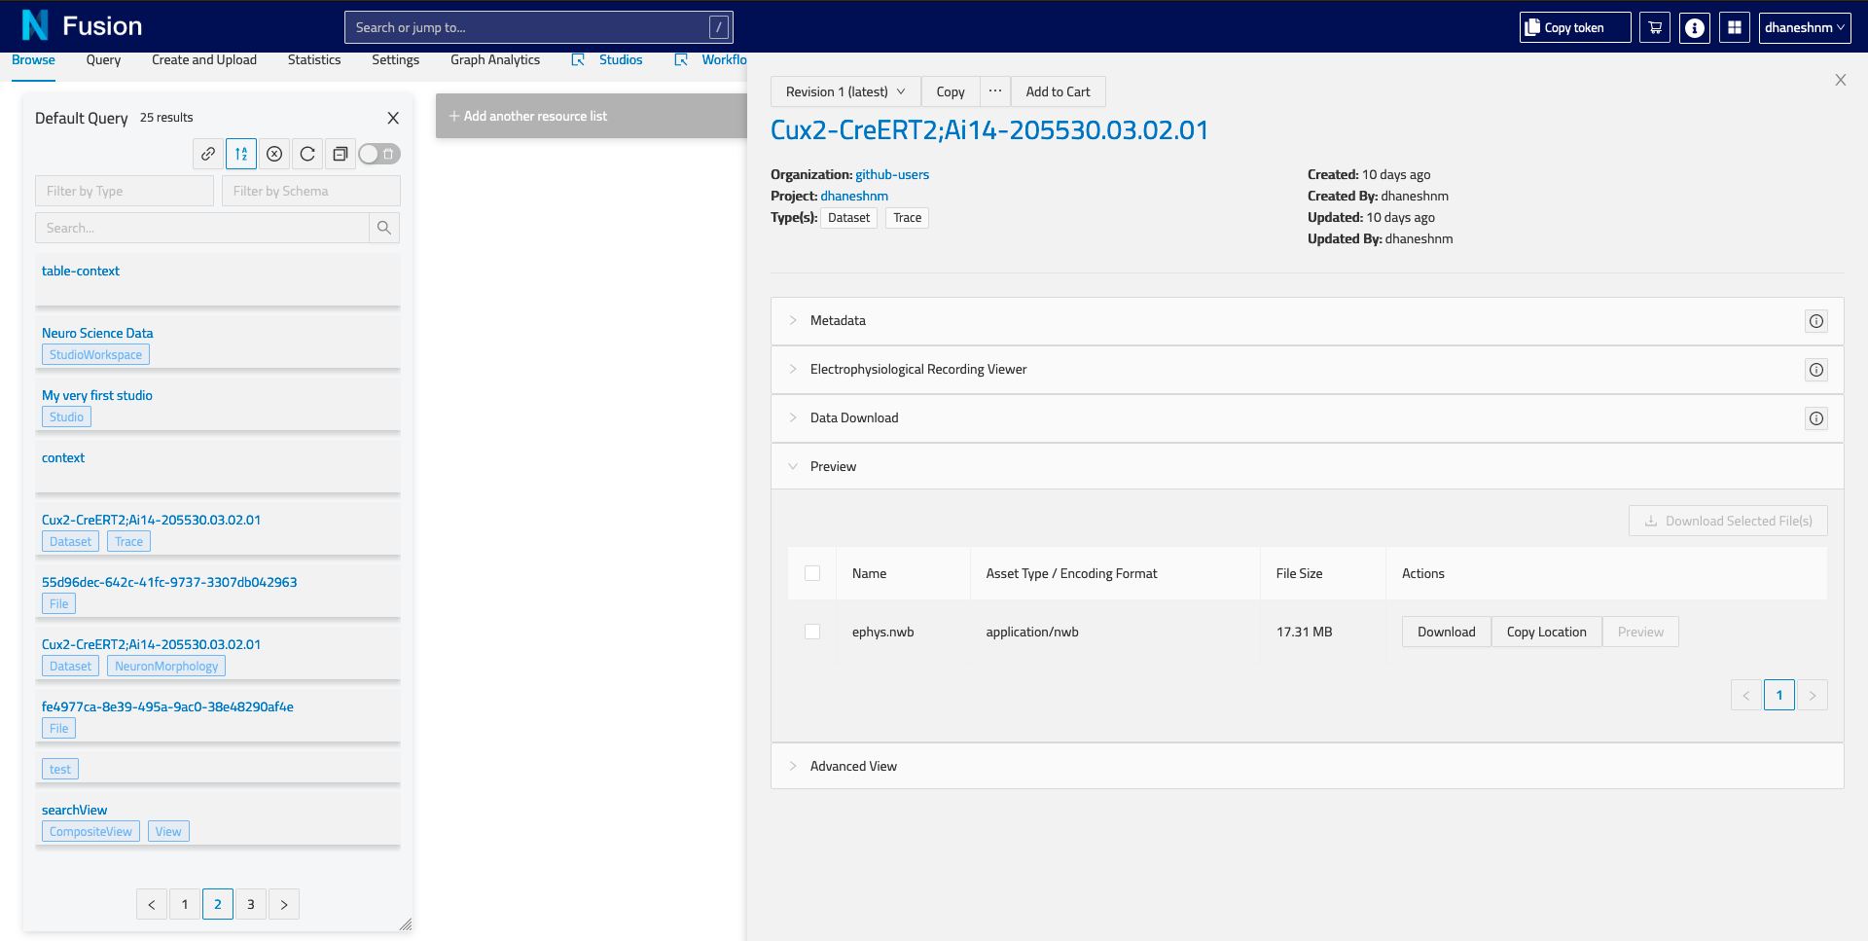Clear query with the circled X icon
The width and height of the screenshot is (1868, 941).
274,154
